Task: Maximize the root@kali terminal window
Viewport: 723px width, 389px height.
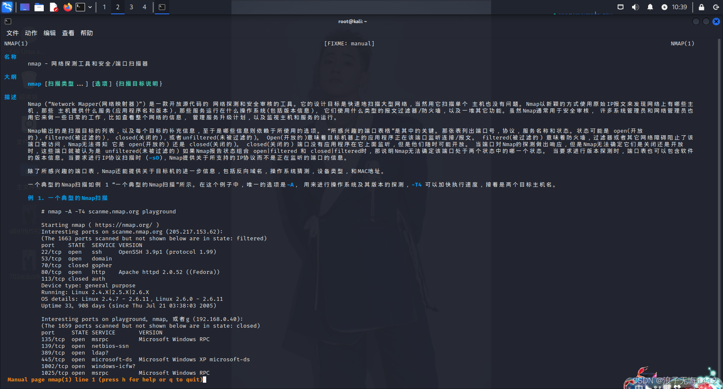Action: point(706,21)
